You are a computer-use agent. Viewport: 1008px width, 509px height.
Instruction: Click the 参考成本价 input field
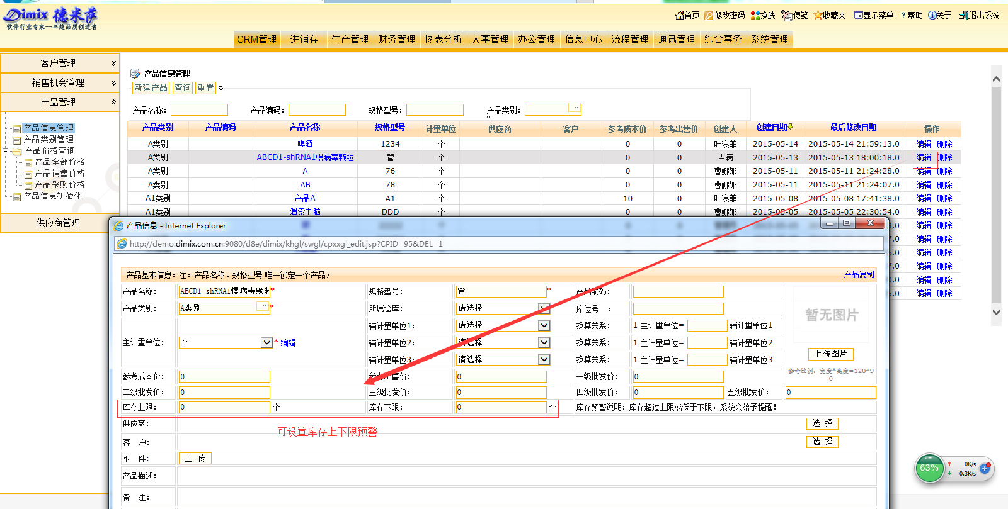224,376
